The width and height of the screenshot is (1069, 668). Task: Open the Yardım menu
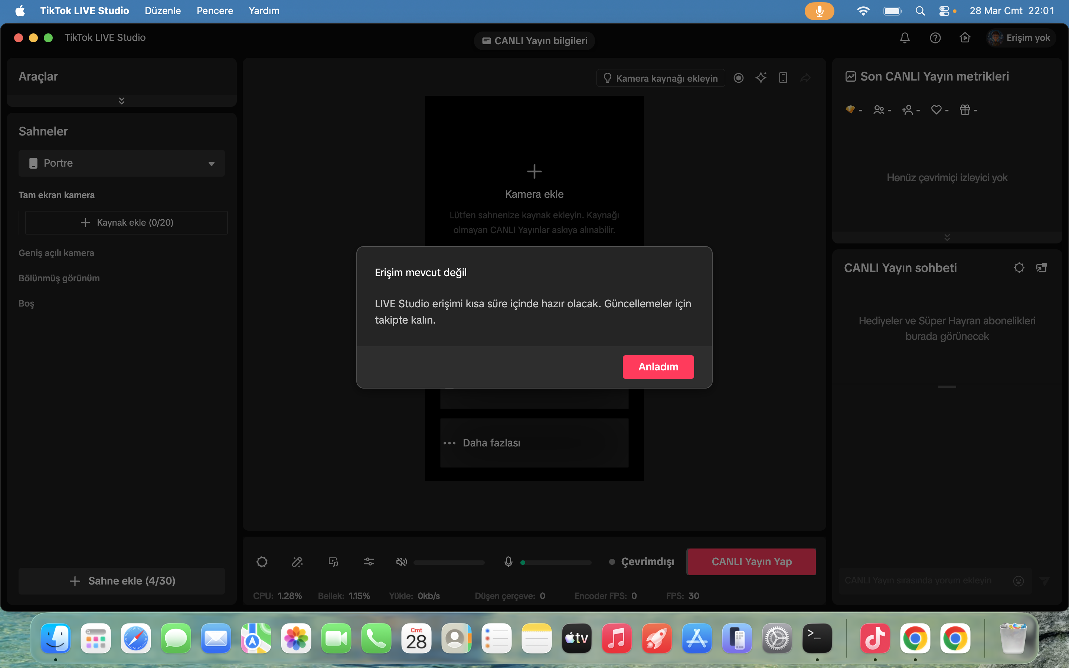[x=264, y=11]
